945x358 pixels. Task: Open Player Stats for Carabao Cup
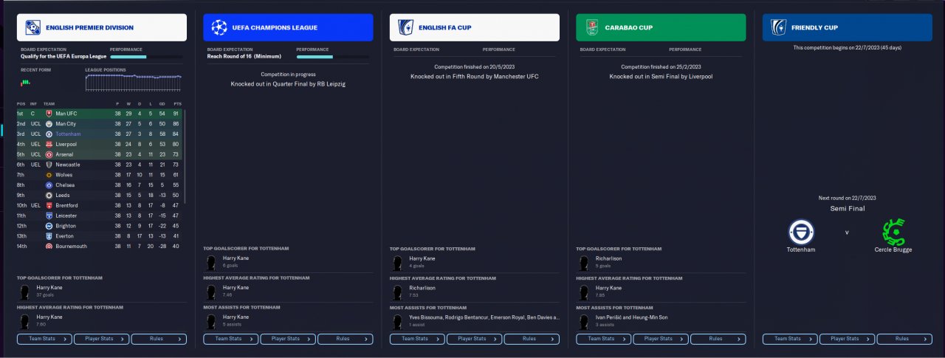tap(661, 339)
